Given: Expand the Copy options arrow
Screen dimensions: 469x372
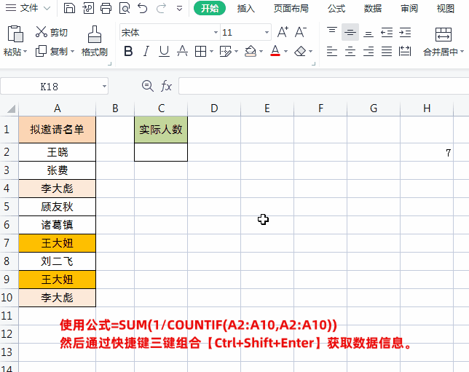Looking at the screenshot, I should (72, 52).
